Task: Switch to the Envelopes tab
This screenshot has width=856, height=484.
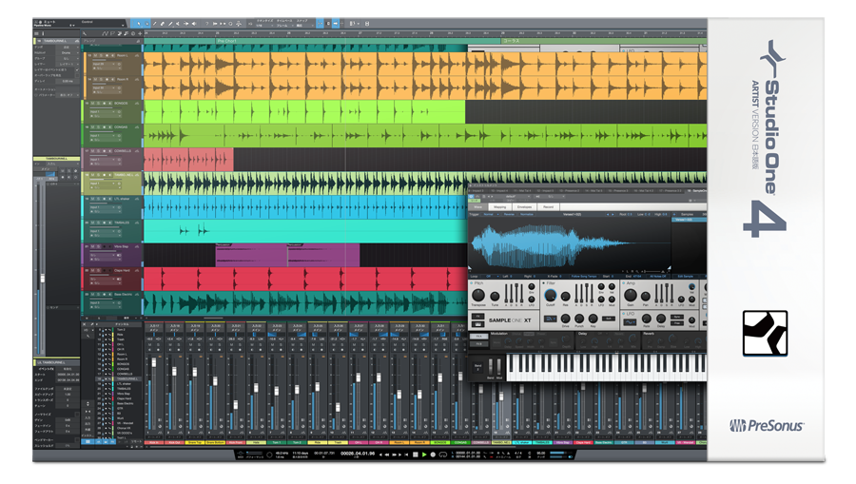Action: [x=525, y=206]
